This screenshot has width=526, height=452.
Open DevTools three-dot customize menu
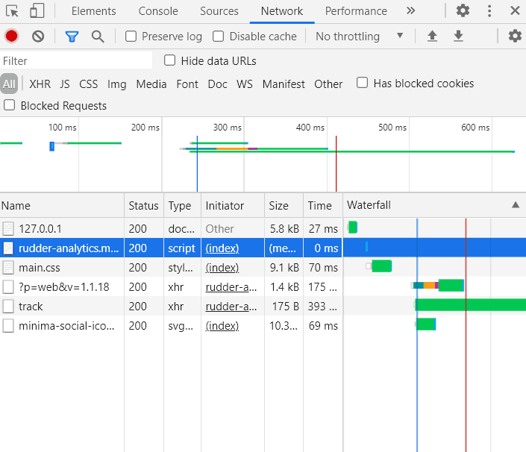pyautogui.click(x=489, y=11)
